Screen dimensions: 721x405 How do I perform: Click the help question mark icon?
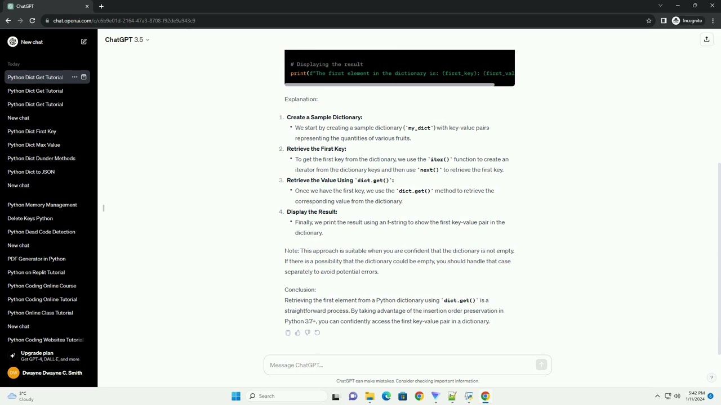point(711,377)
